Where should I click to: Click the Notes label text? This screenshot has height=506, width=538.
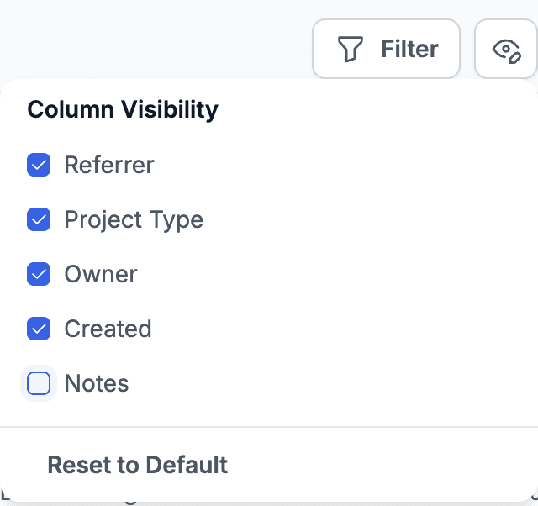pos(97,383)
